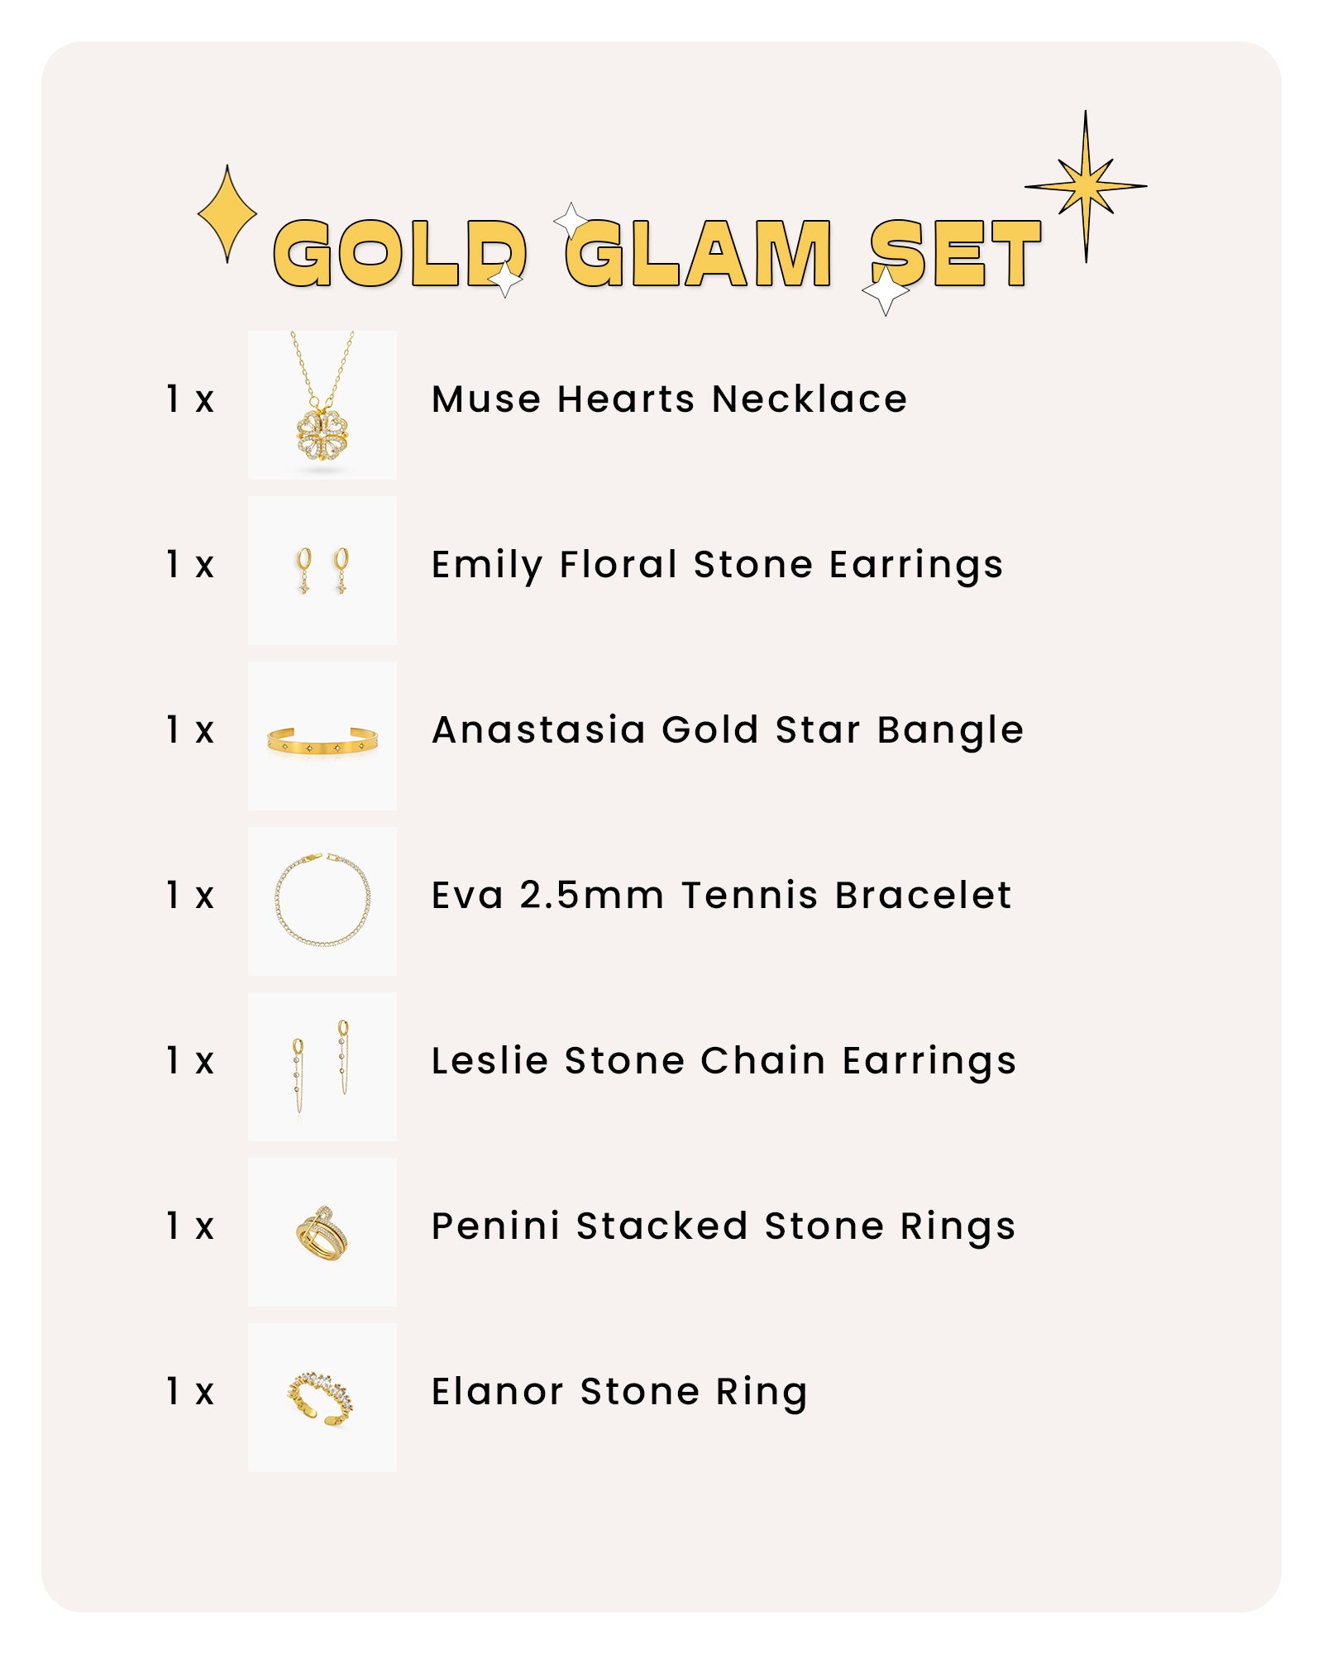1323x1654 pixels.
Task: Click the gold four-point diamond sparkle icon
Action: (227, 214)
